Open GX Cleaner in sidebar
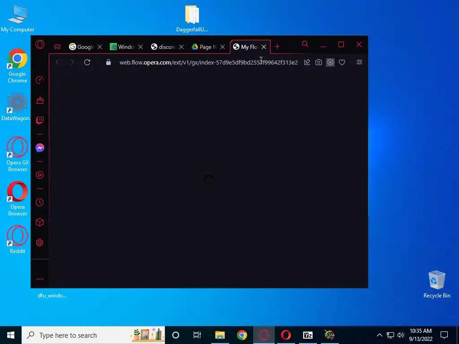 click(40, 101)
